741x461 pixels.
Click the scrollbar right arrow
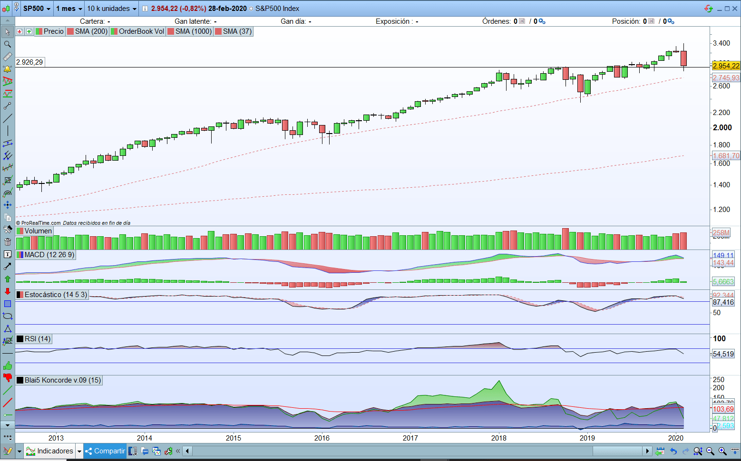[x=647, y=451]
